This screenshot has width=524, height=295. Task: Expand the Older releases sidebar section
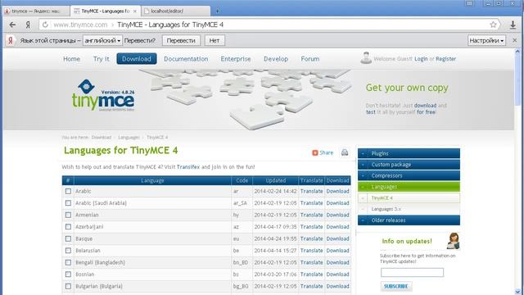click(x=409, y=220)
